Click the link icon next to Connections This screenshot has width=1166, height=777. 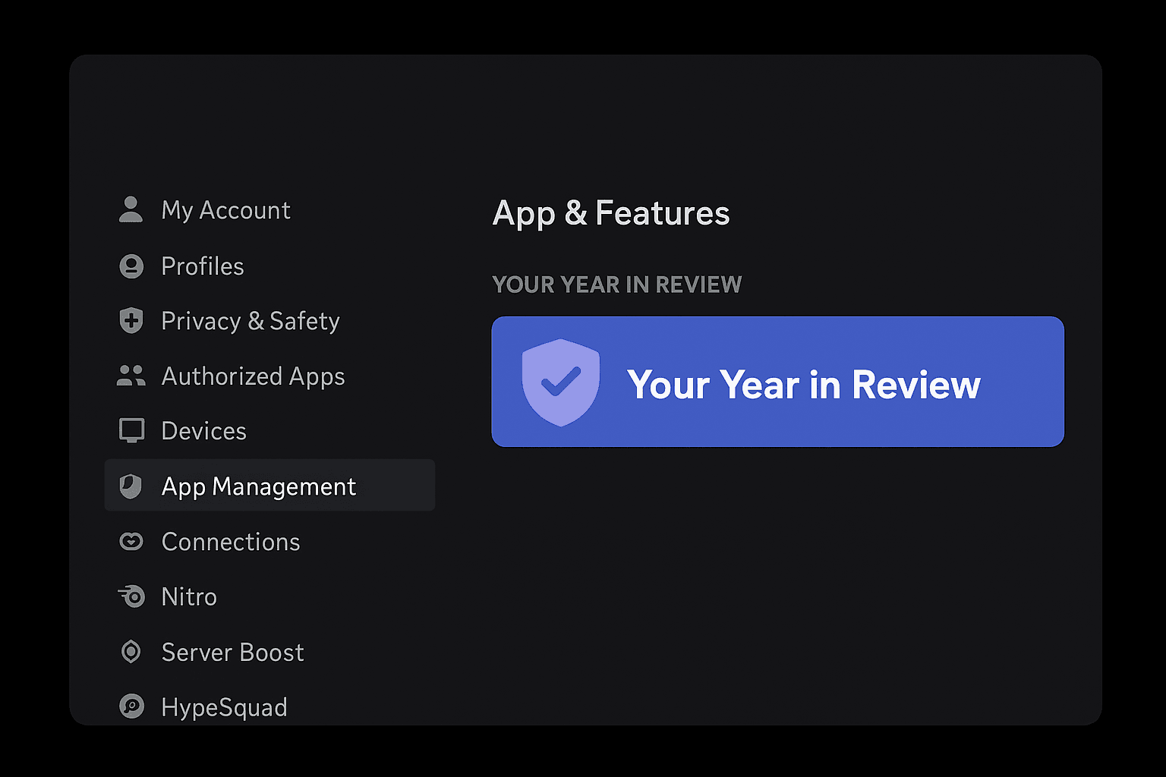(131, 542)
